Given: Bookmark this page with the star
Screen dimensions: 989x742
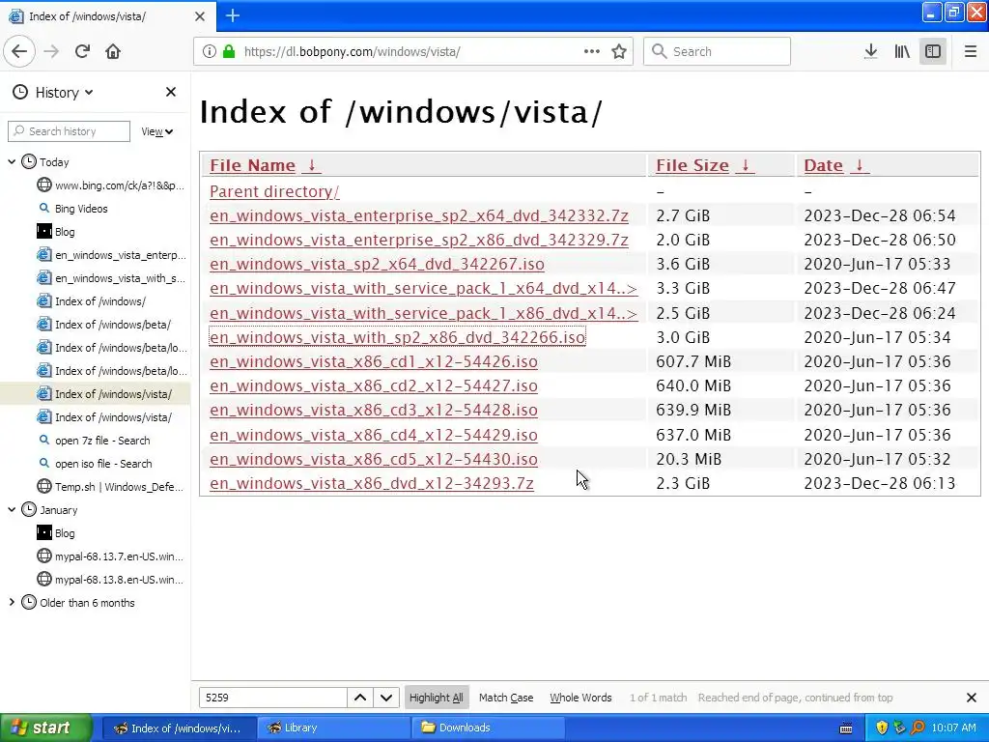Looking at the screenshot, I should 619,51.
